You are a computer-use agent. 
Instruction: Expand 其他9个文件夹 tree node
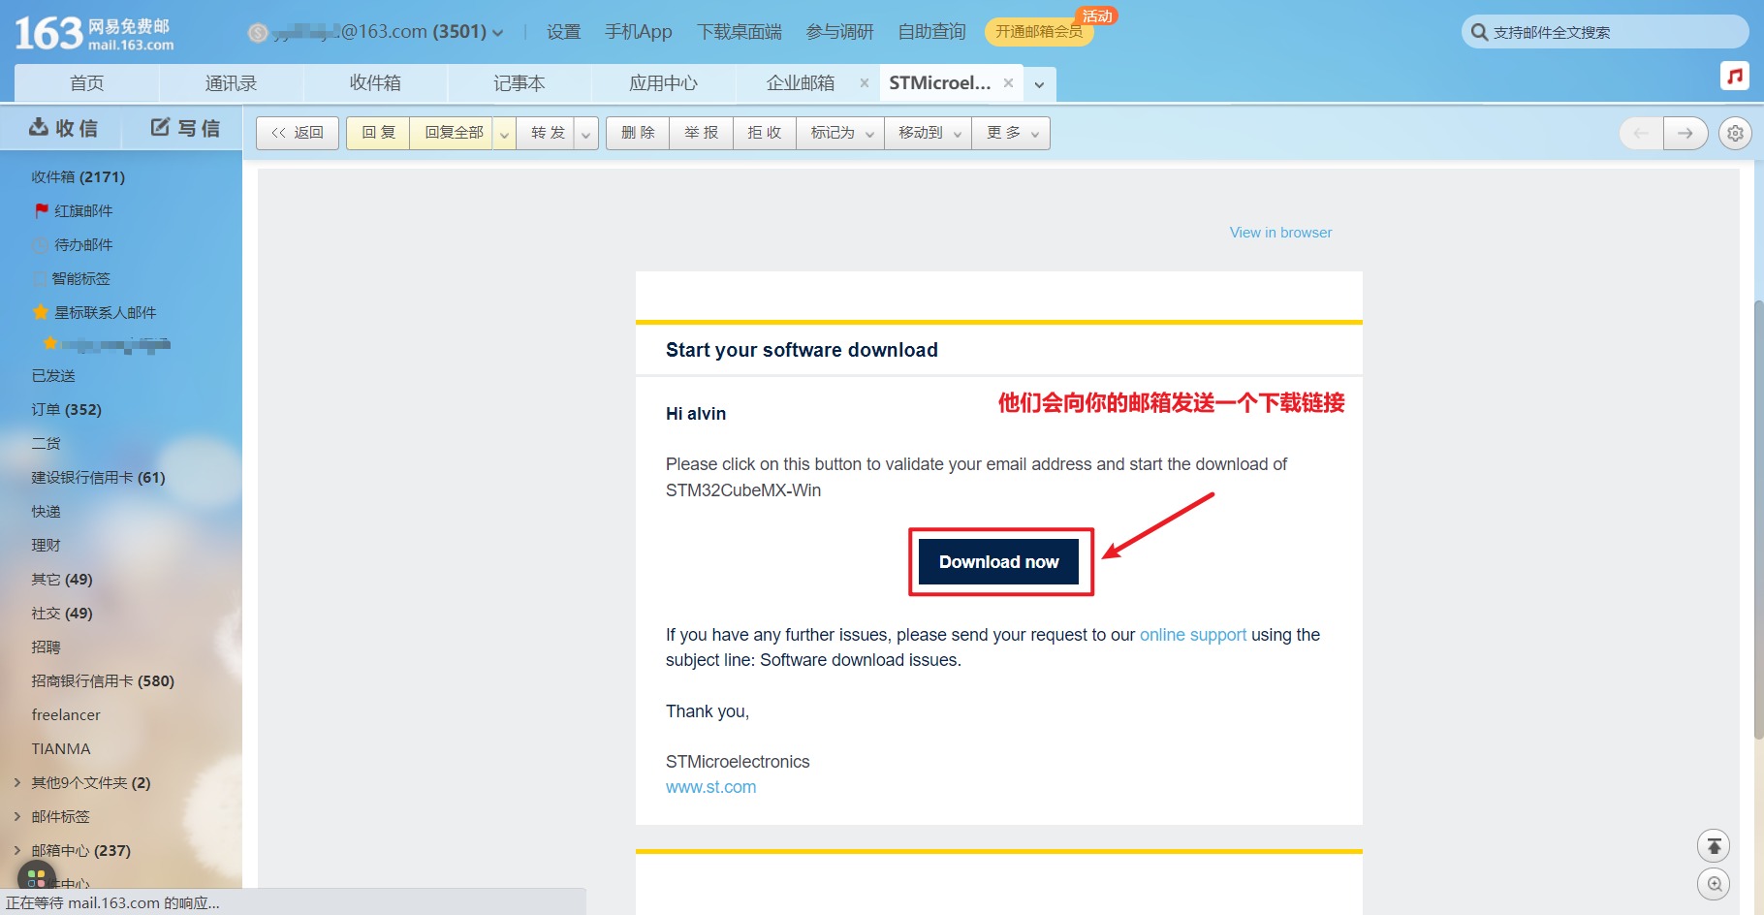17,782
